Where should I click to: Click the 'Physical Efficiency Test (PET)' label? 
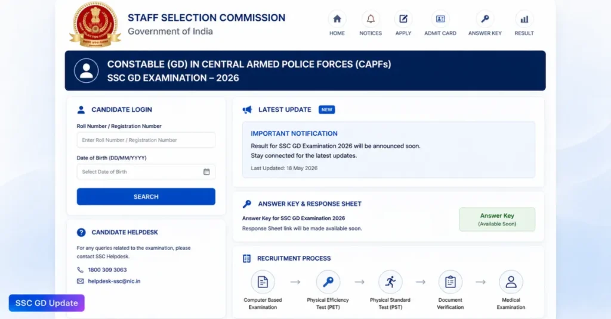(x=328, y=304)
